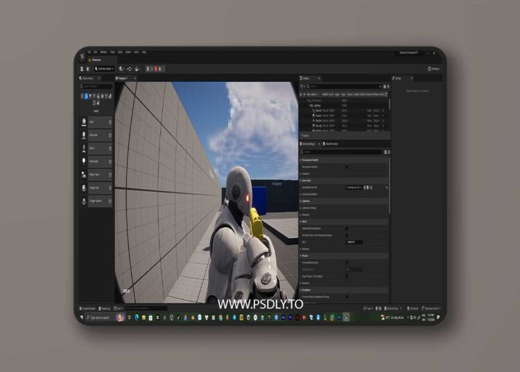Pick the Player Start actor icon

84,174
